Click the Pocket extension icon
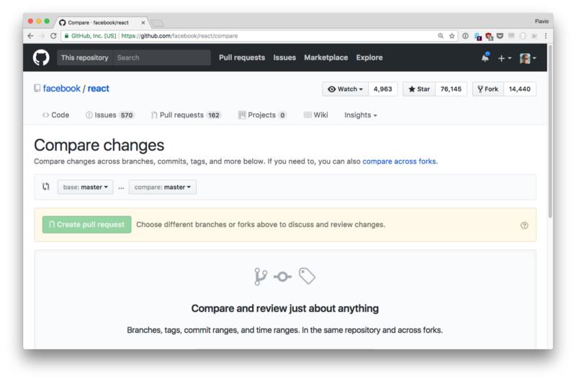The width and height of the screenshot is (576, 382). tap(500, 35)
